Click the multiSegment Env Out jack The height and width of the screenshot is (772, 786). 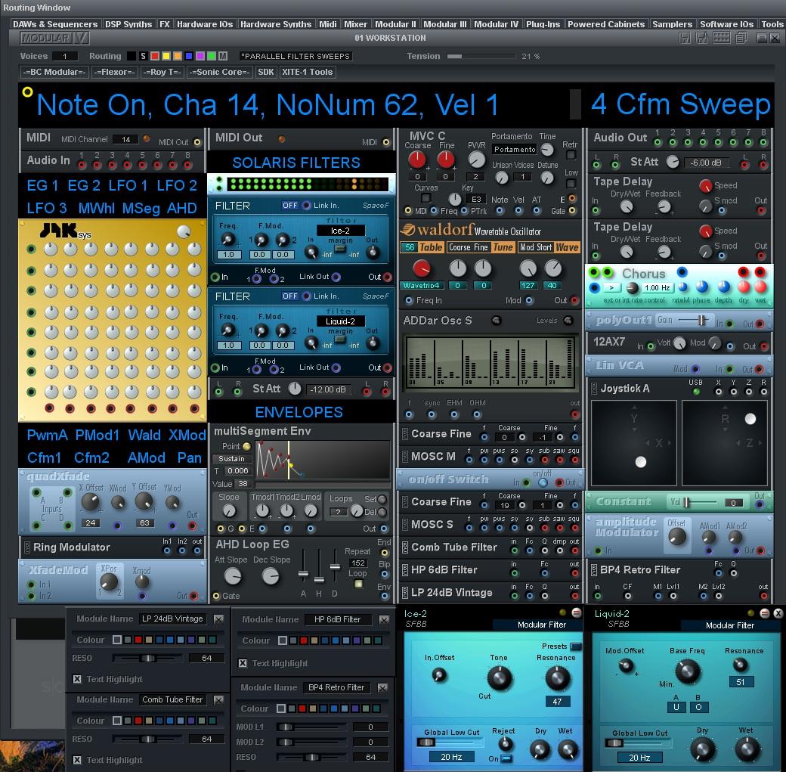click(384, 529)
